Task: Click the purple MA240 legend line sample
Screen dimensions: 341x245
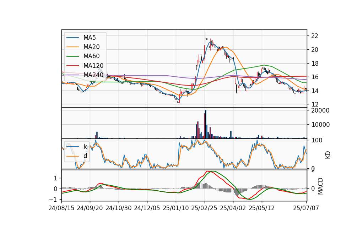Action: [72, 75]
